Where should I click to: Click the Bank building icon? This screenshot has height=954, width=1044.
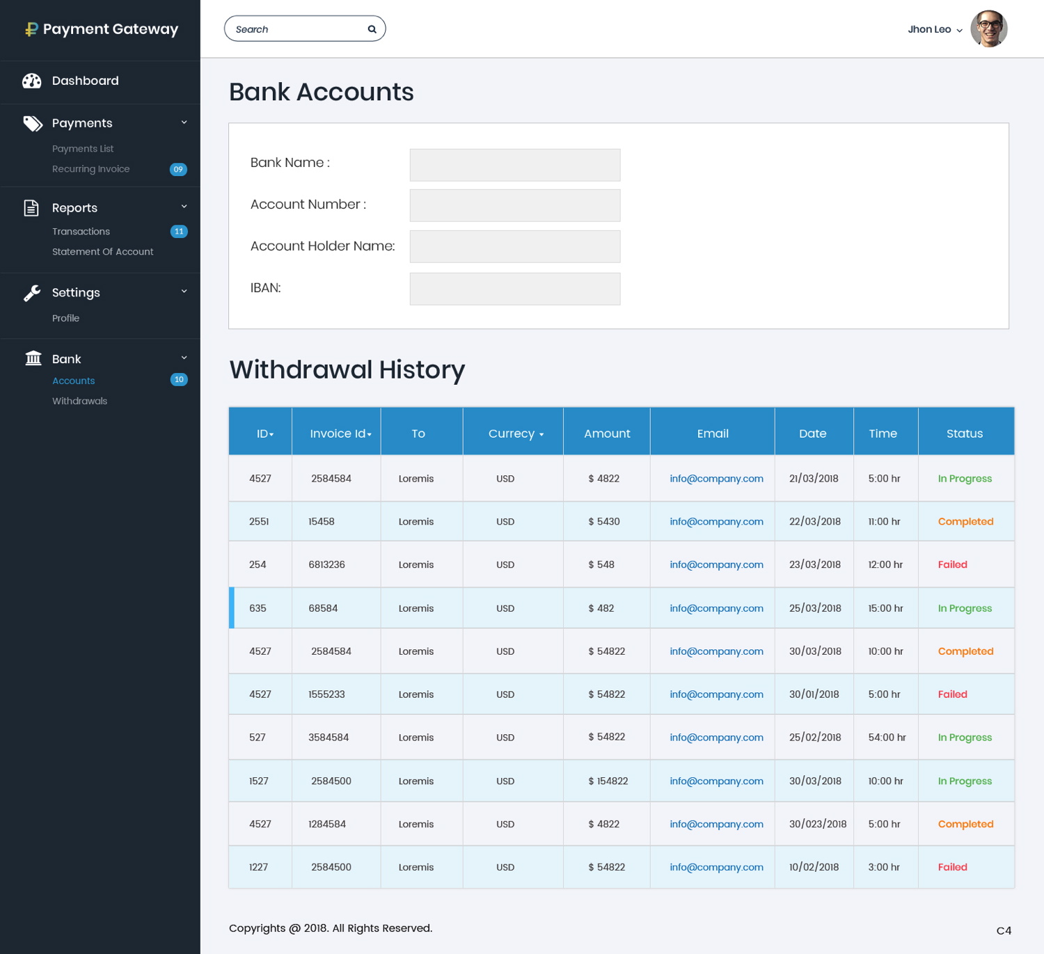coord(33,358)
